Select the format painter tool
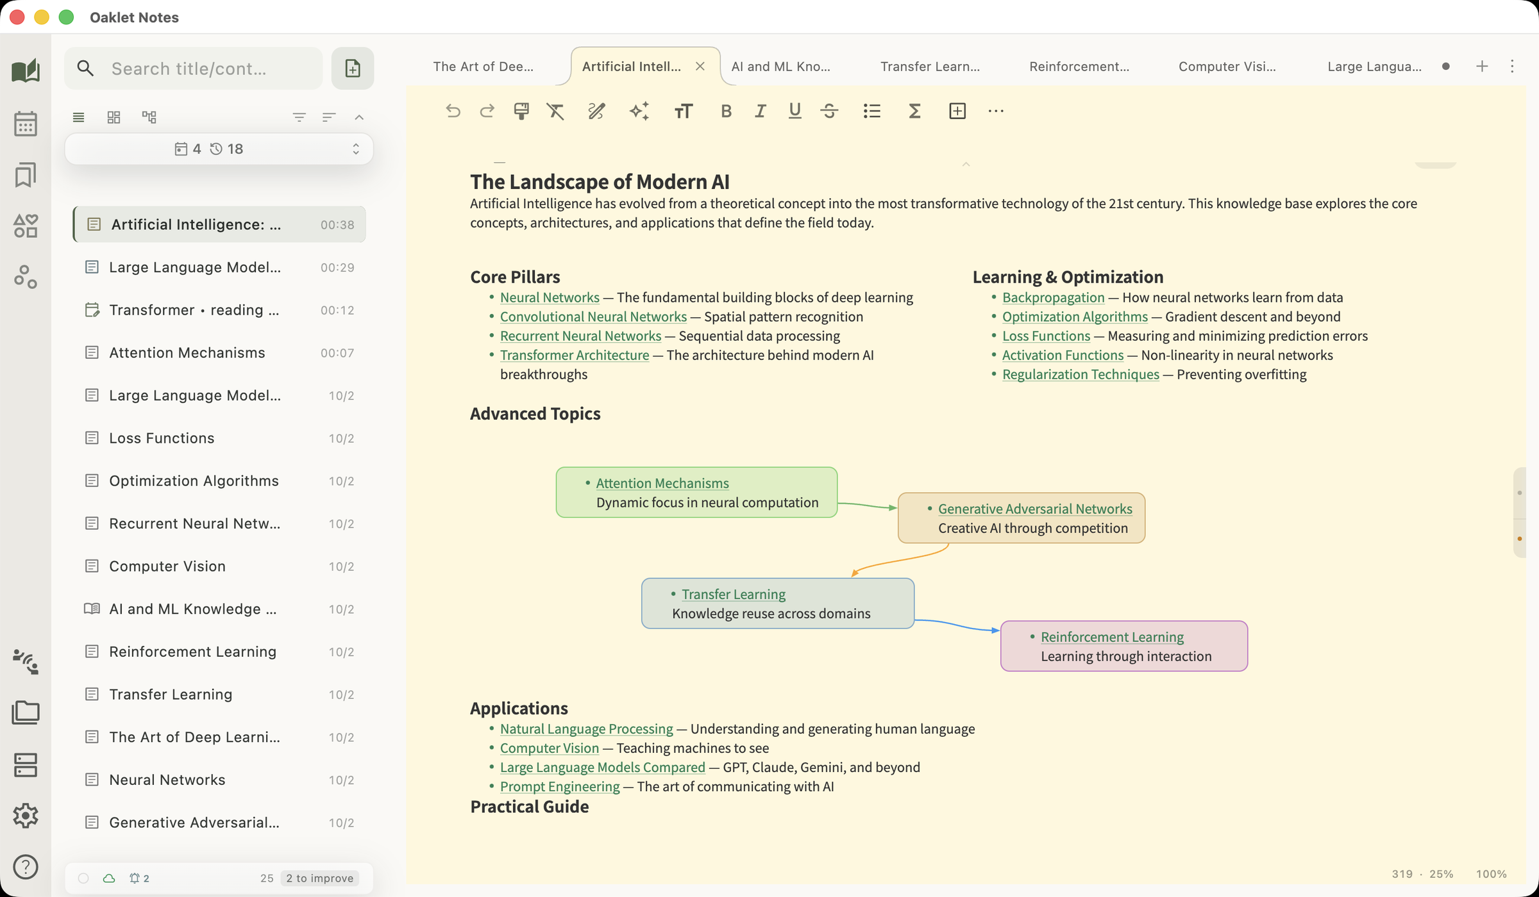The width and height of the screenshot is (1539, 897). [x=521, y=111]
